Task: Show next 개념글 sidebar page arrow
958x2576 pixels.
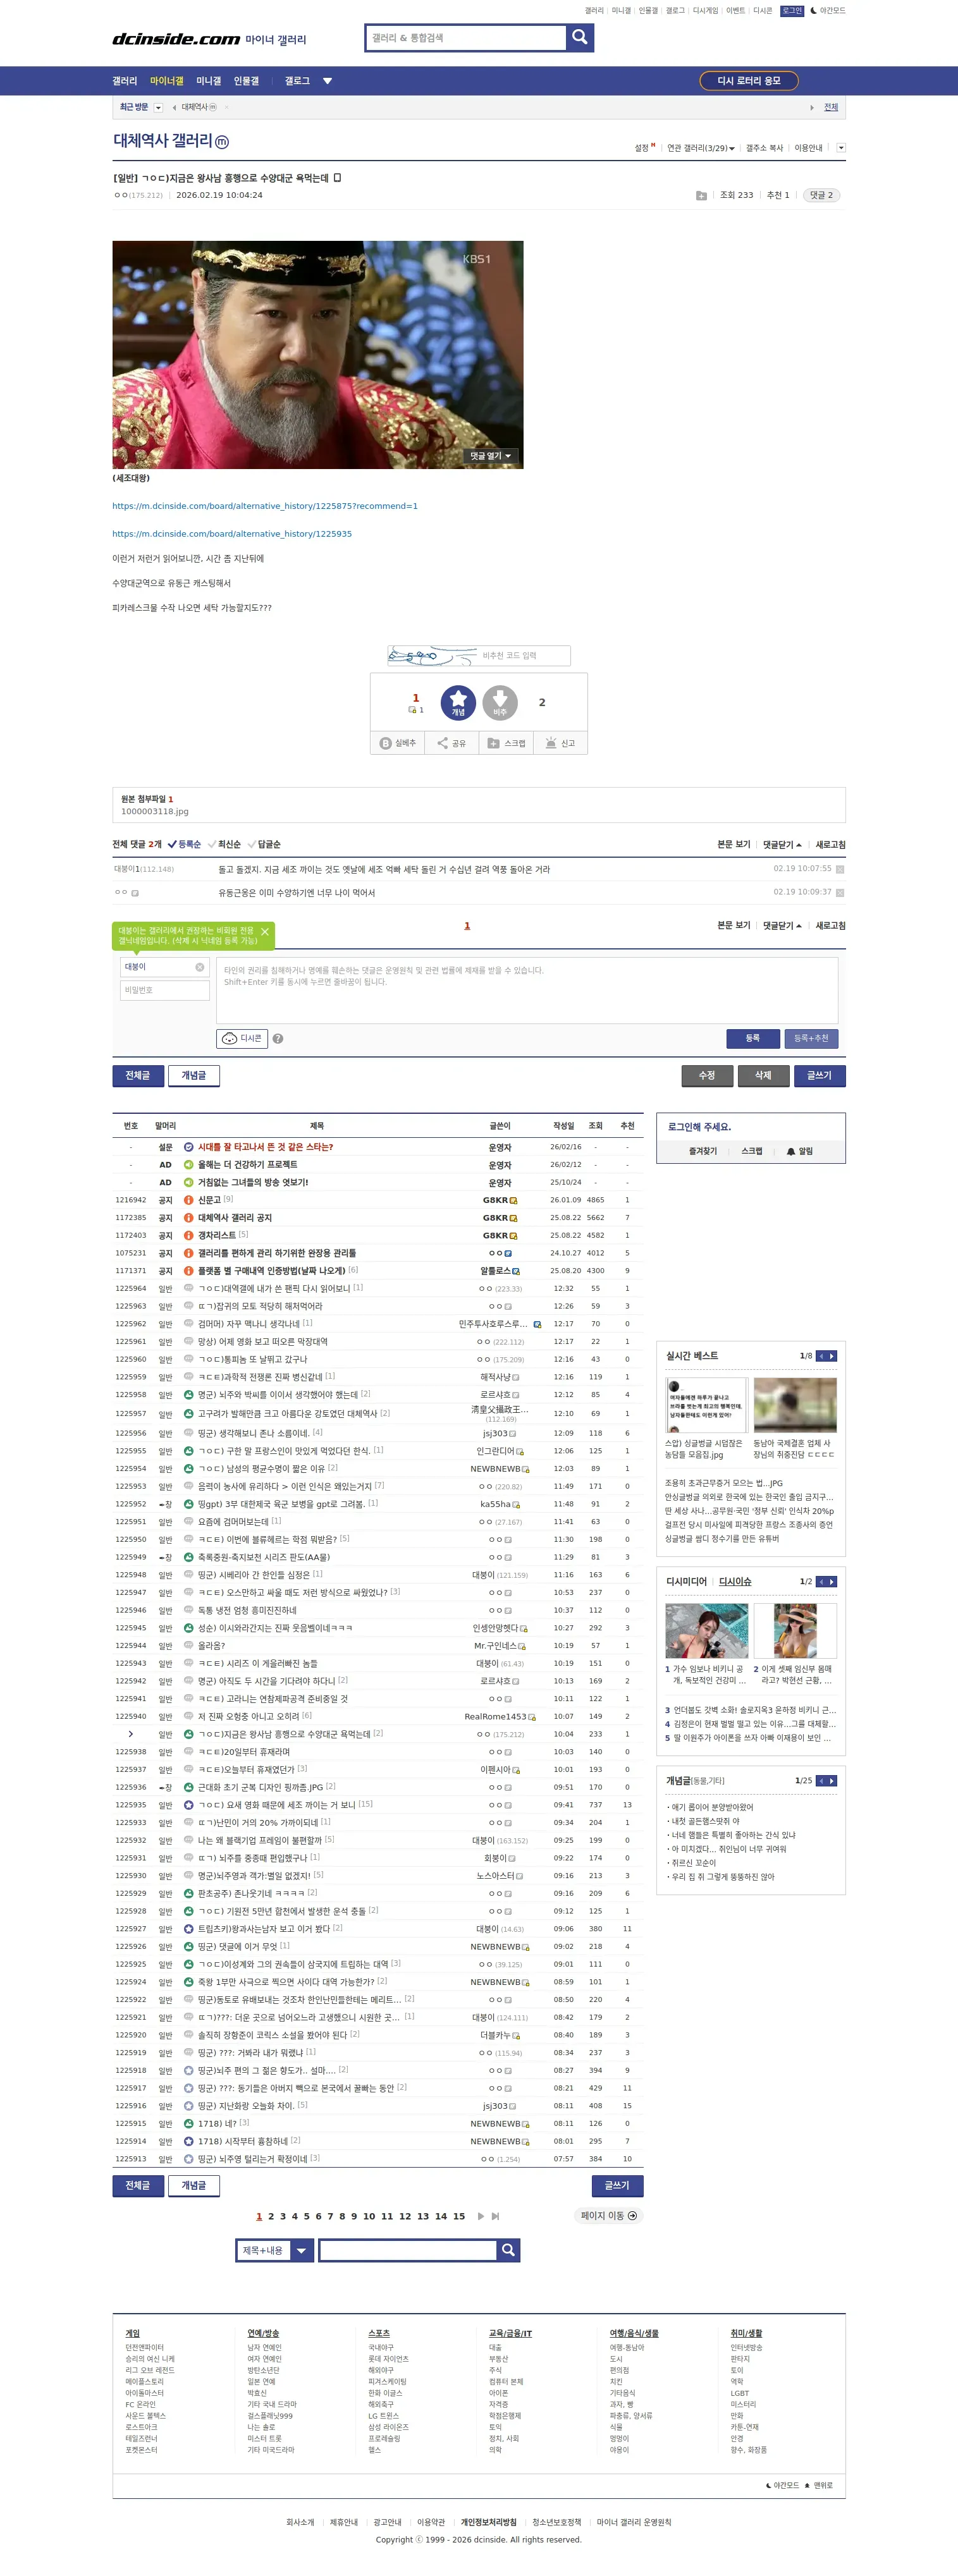Action: pos(832,1781)
